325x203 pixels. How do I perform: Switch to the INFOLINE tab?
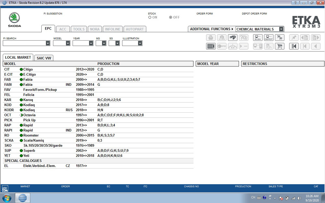coord(112,29)
